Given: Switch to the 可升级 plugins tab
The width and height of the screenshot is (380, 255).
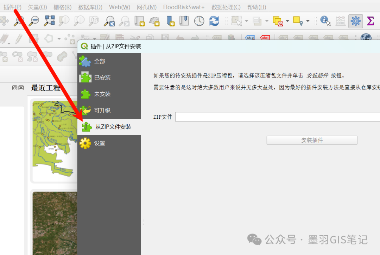Looking at the screenshot, I should 102,110.
